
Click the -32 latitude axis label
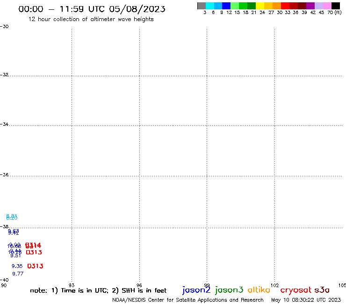[x=4, y=75]
